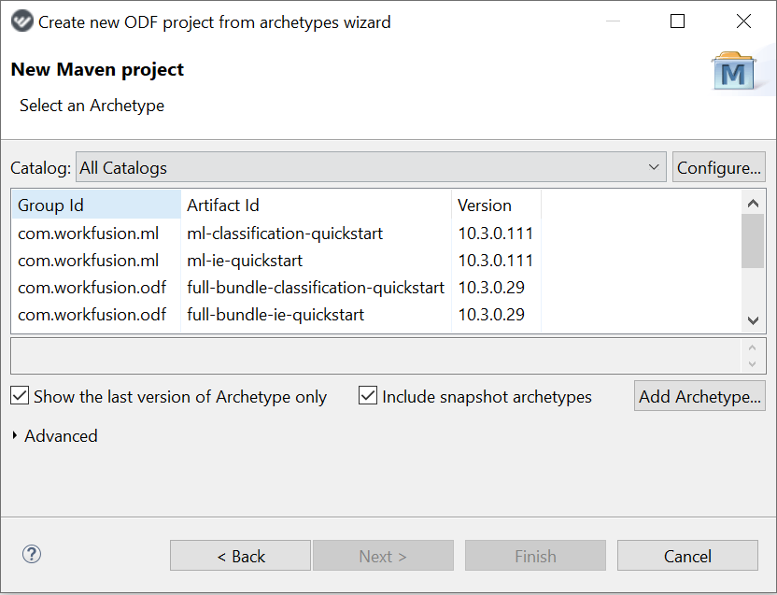Image resolution: width=777 pixels, height=595 pixels.
Task: Sort by the Group Id column header
Action: click(x=96, y=205)
